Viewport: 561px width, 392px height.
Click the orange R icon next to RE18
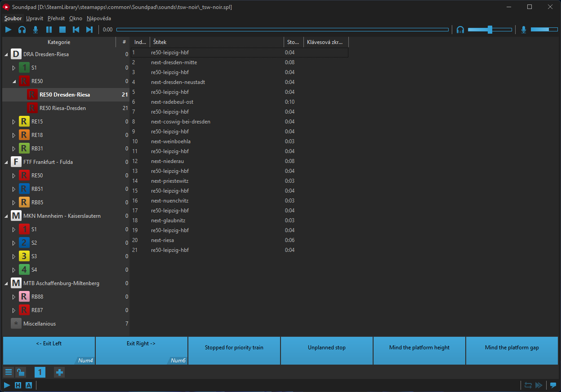click(24, 135)
